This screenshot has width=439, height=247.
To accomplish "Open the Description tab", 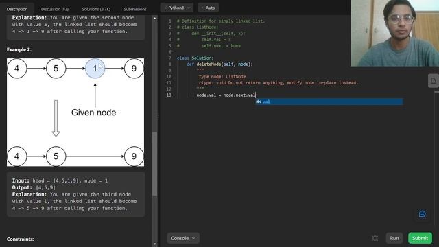I will [17, 9].
